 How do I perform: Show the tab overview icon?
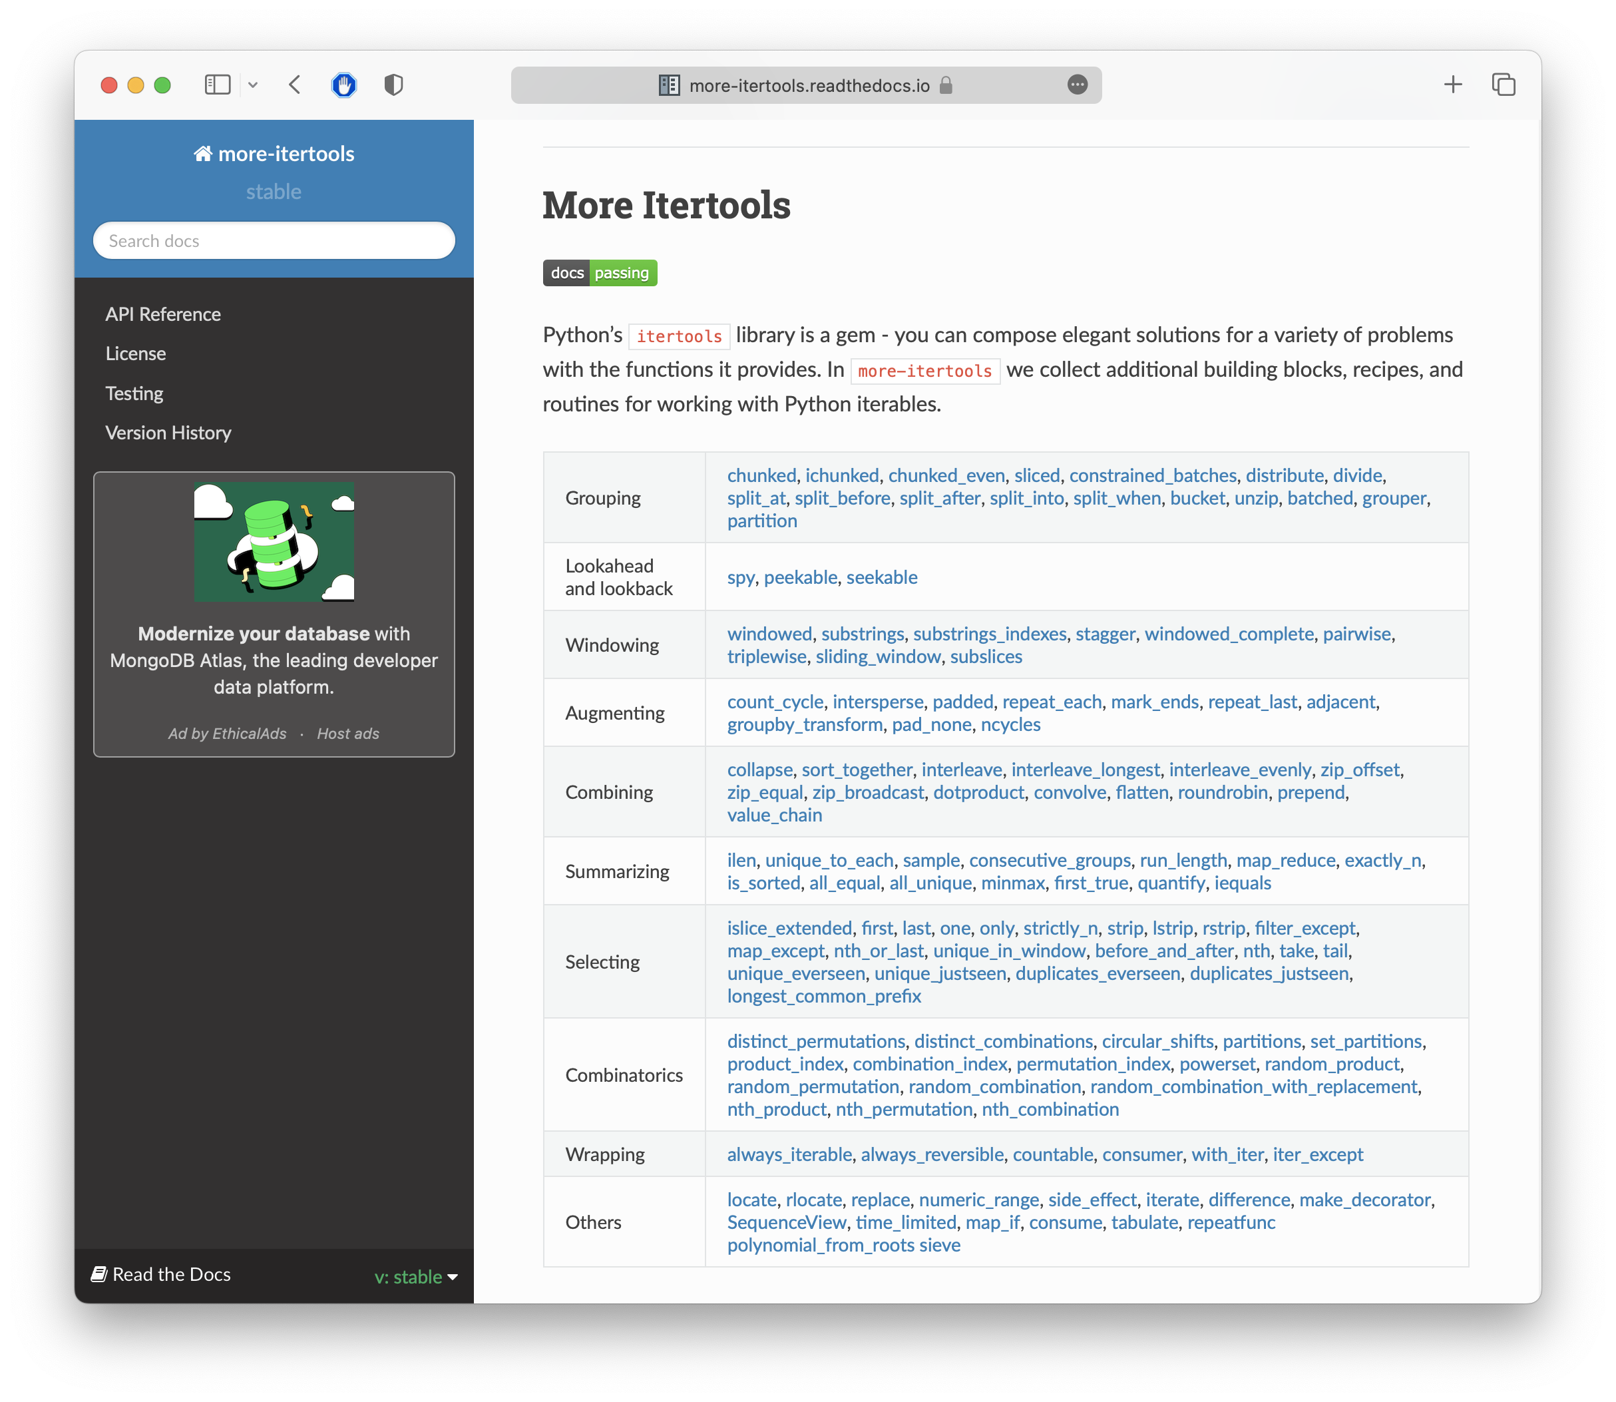(1503, 85)
